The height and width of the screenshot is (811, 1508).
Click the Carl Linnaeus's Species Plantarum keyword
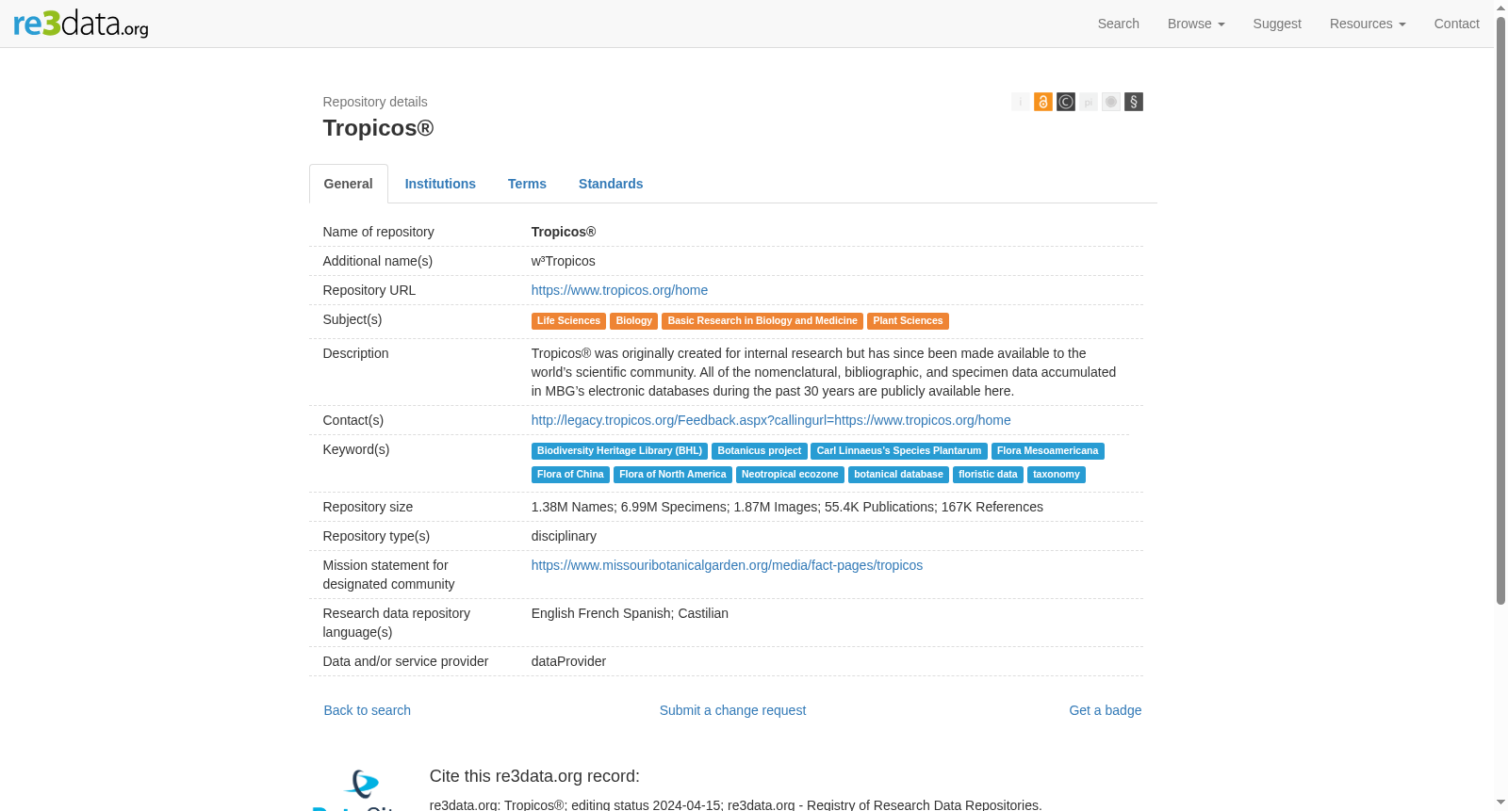(x=898, y=451)
